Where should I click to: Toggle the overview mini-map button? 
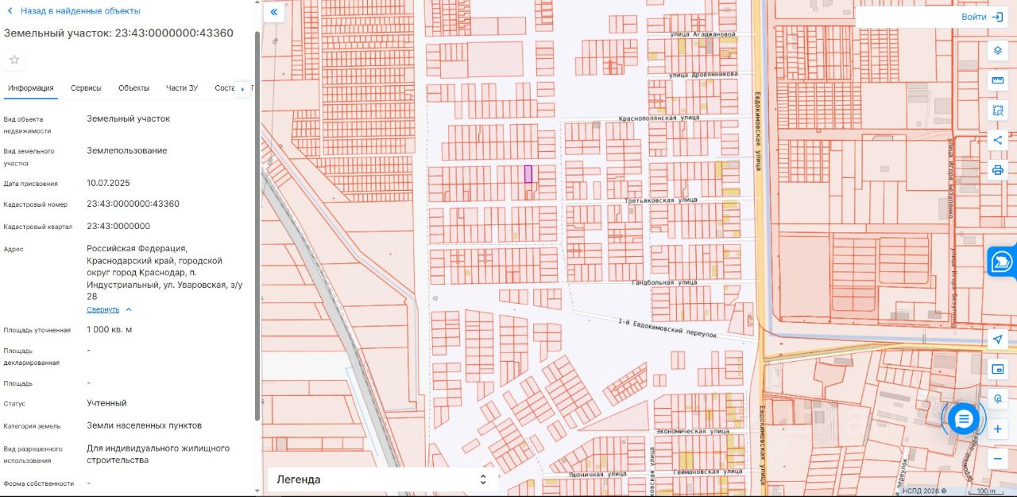pos(998,369)
